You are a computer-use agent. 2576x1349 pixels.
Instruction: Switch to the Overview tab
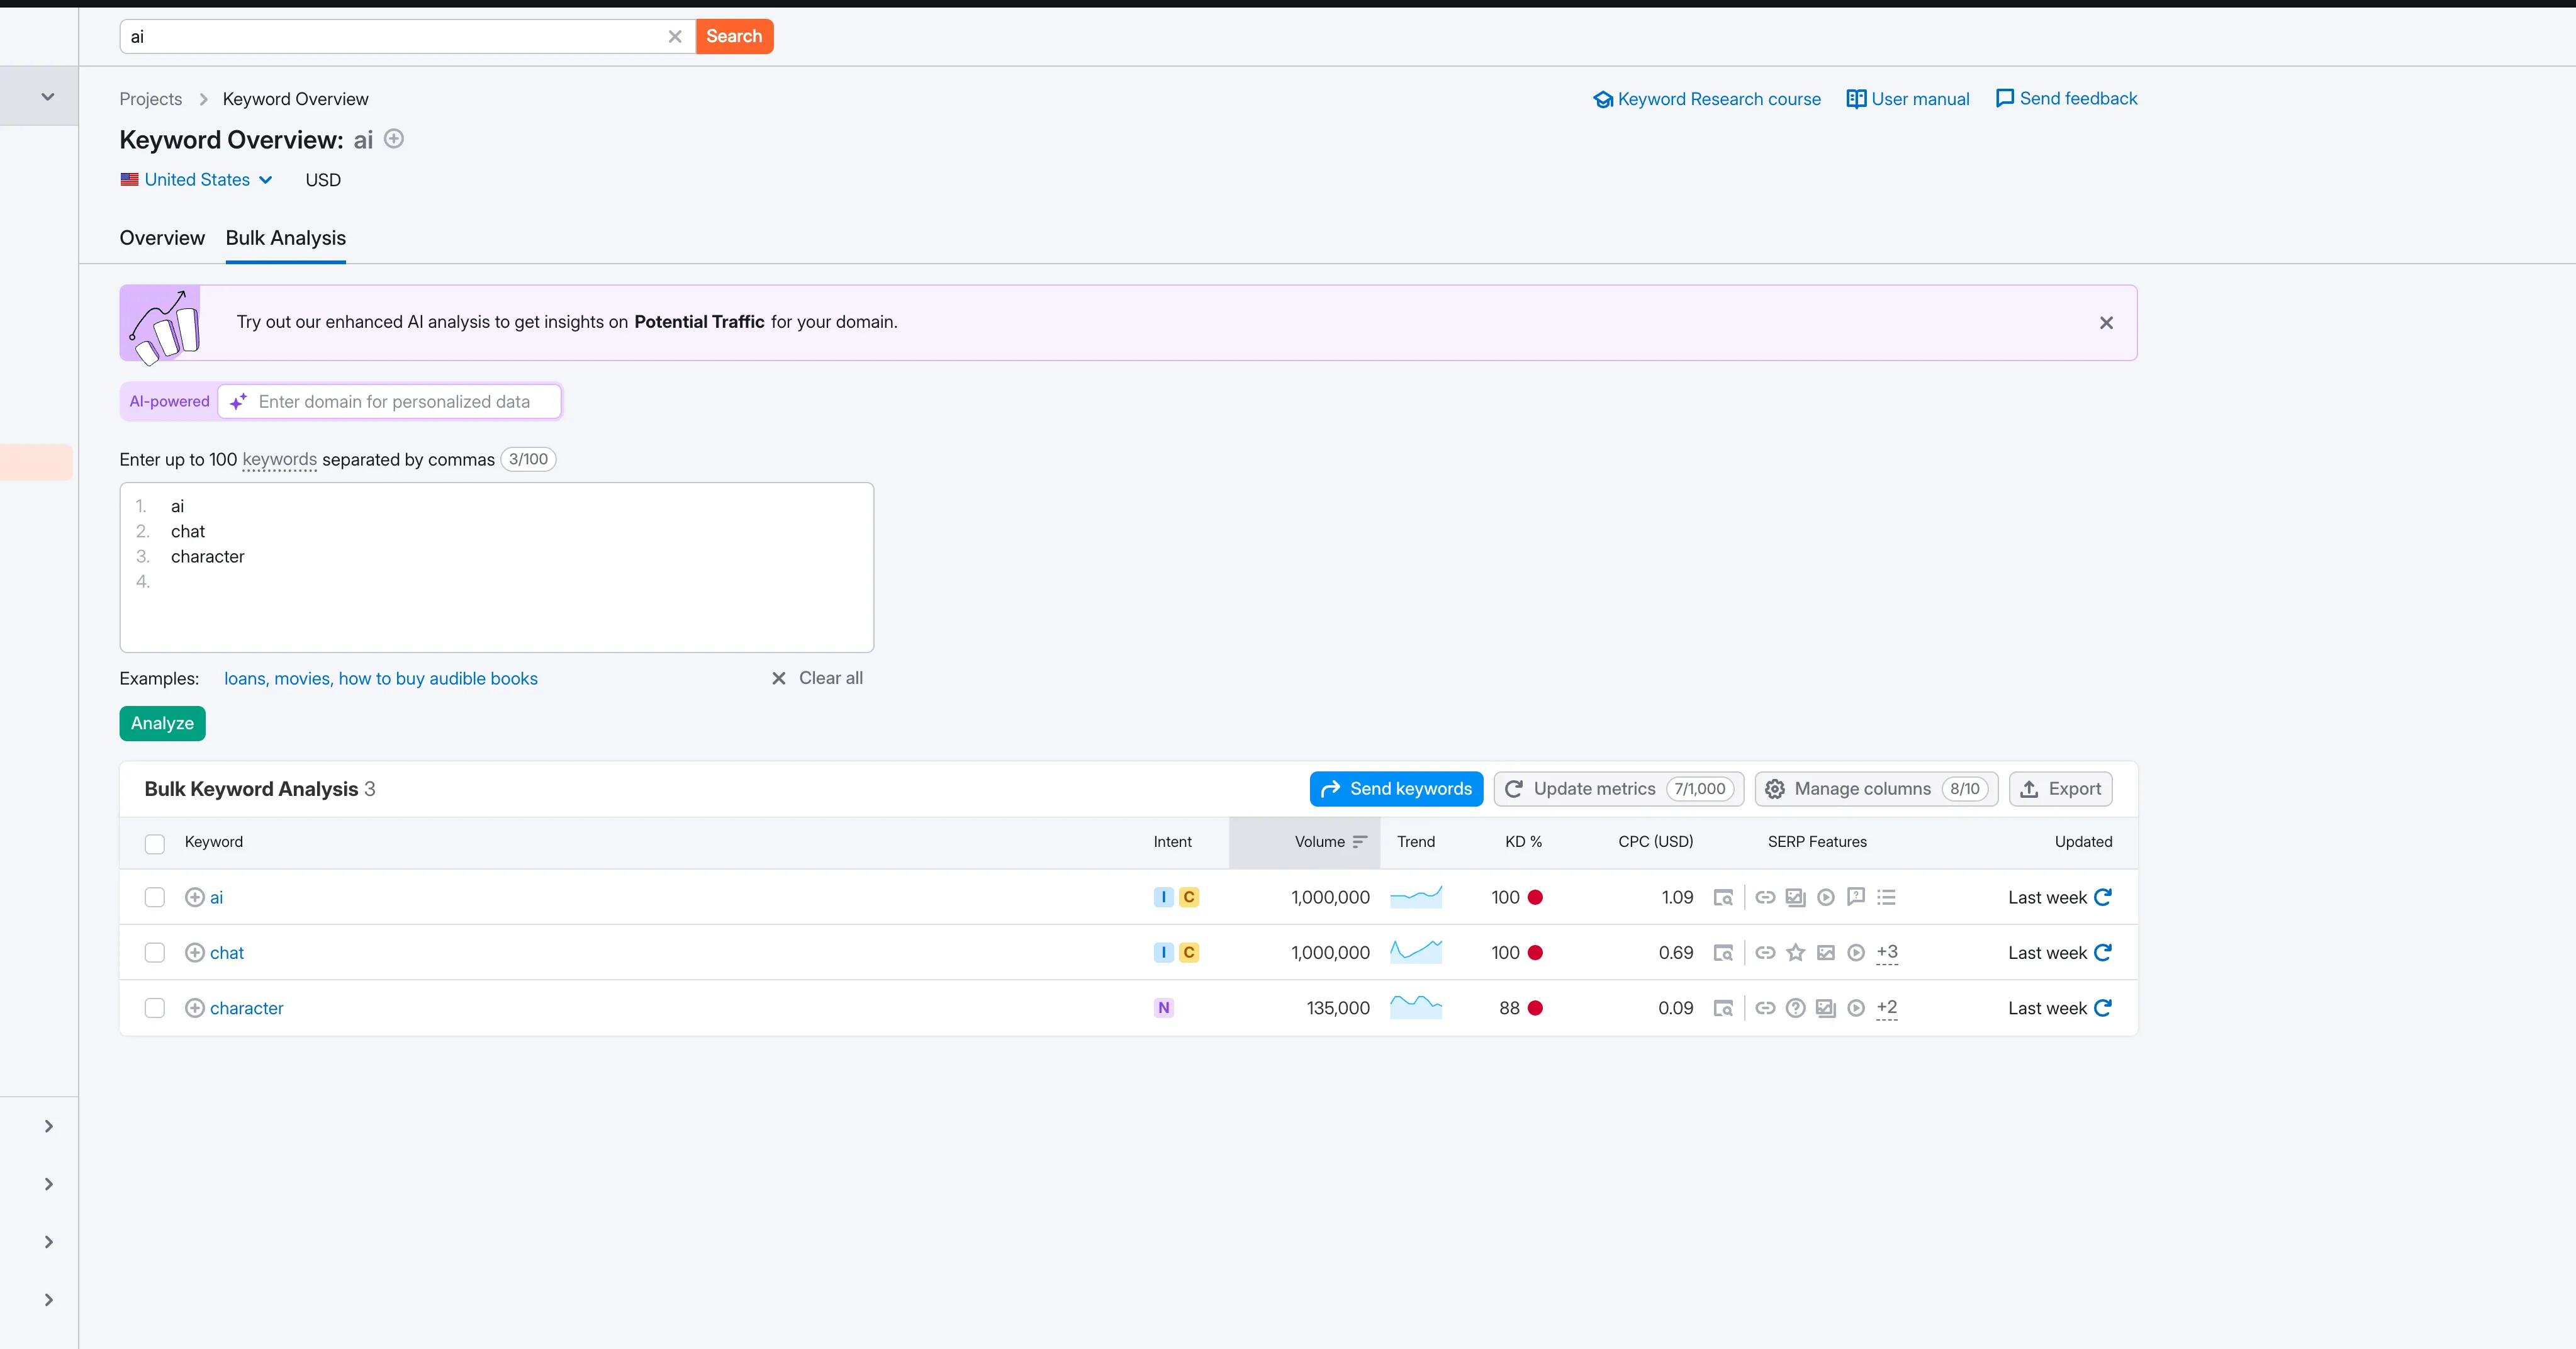pyautogui.click(x=162, y=238)
